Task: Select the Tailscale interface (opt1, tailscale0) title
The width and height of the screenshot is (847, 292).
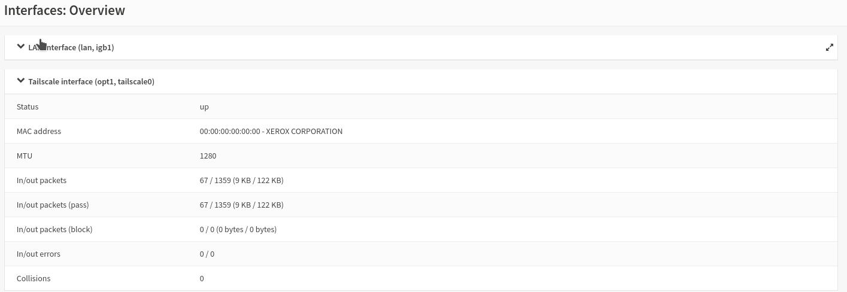Action: tap(91, 81)
